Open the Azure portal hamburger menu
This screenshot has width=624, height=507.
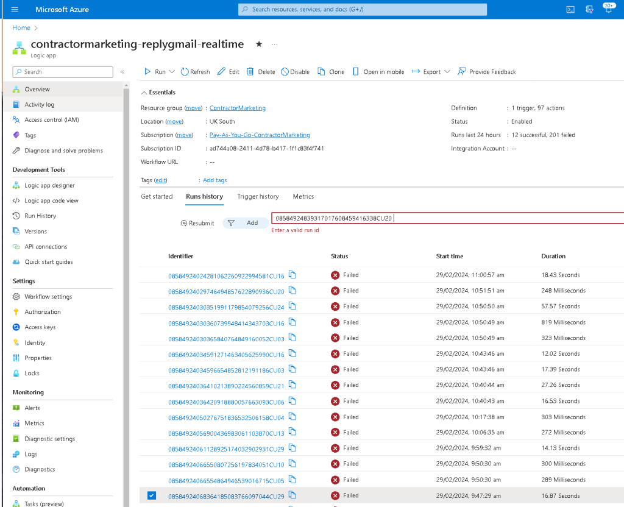[x=15, y=10]
